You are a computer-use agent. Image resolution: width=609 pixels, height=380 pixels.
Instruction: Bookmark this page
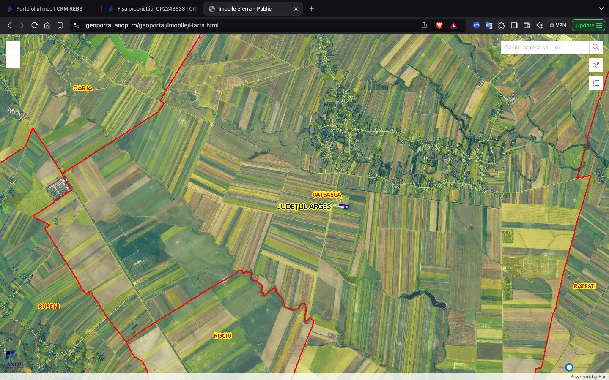pyautogui.click(x=60, y=25)
